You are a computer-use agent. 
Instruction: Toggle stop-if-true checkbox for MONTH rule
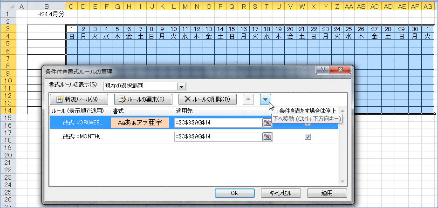pos(307,136)
